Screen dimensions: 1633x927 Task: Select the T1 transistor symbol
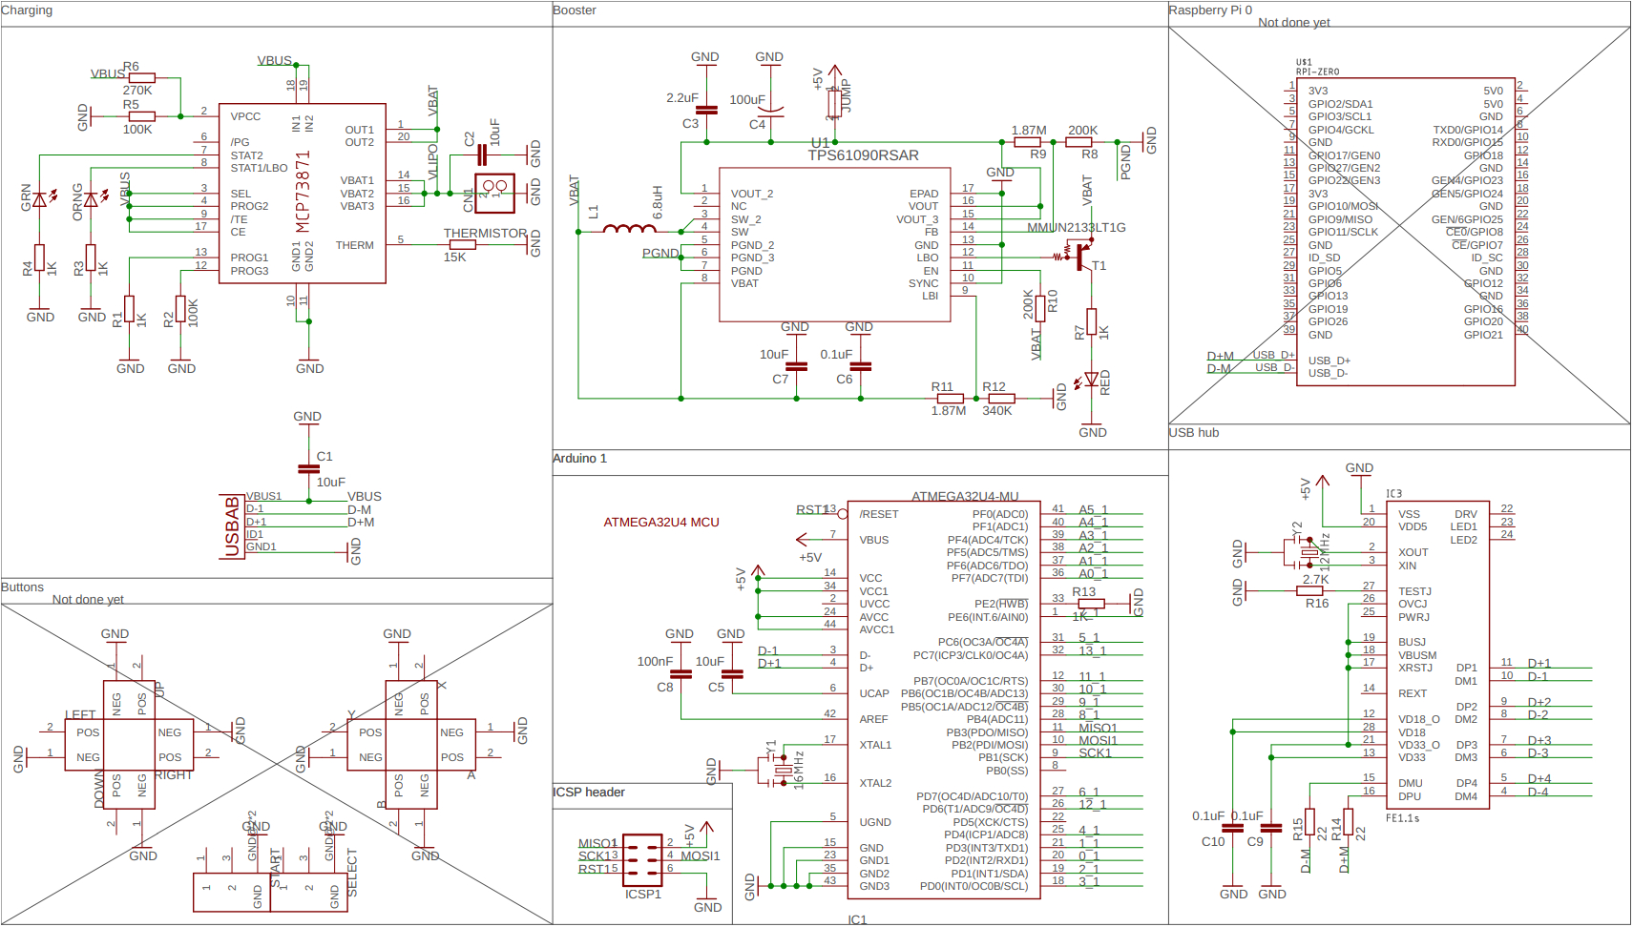1081,257
